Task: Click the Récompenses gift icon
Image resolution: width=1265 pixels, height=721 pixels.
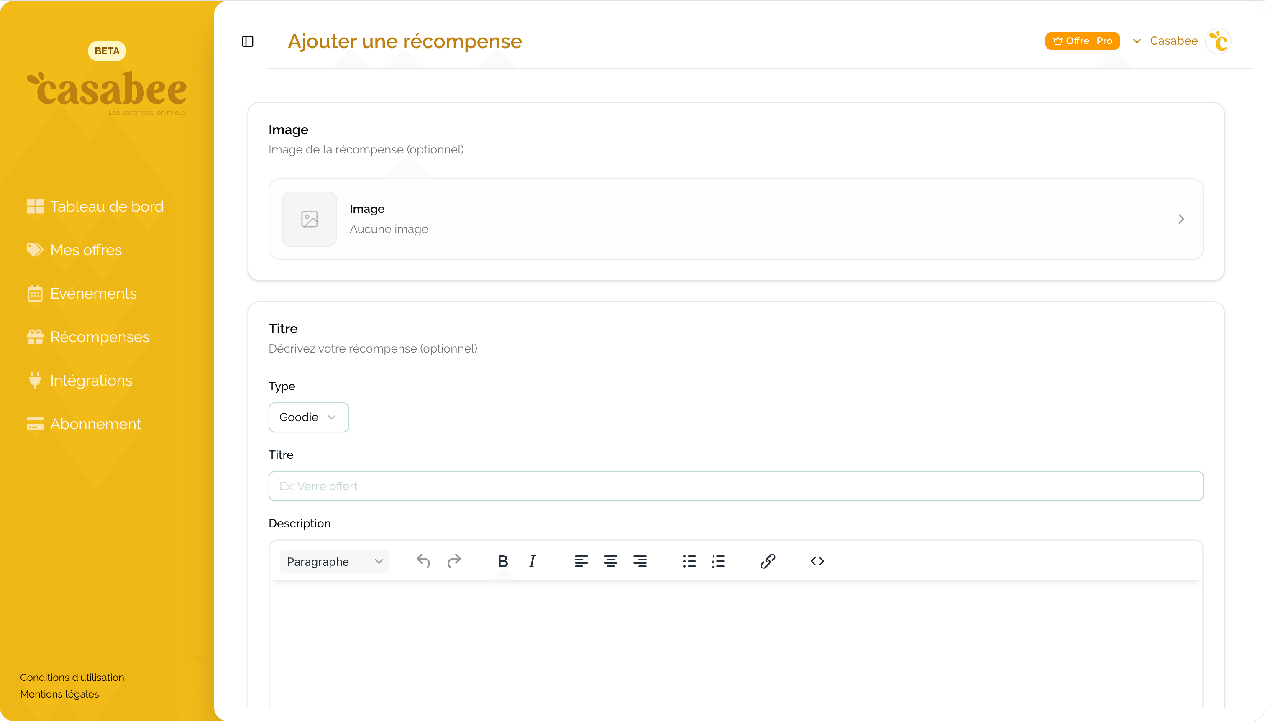Action: (35, 337)
